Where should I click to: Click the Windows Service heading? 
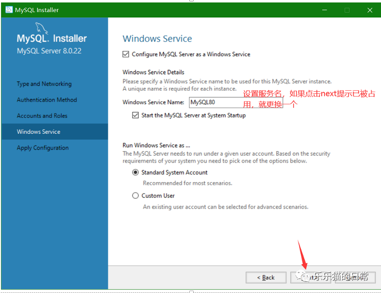click(157, 39)
